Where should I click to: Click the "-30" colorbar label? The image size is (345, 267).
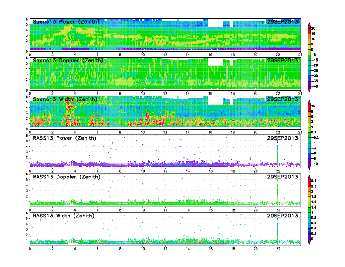[x=315, y=76]
